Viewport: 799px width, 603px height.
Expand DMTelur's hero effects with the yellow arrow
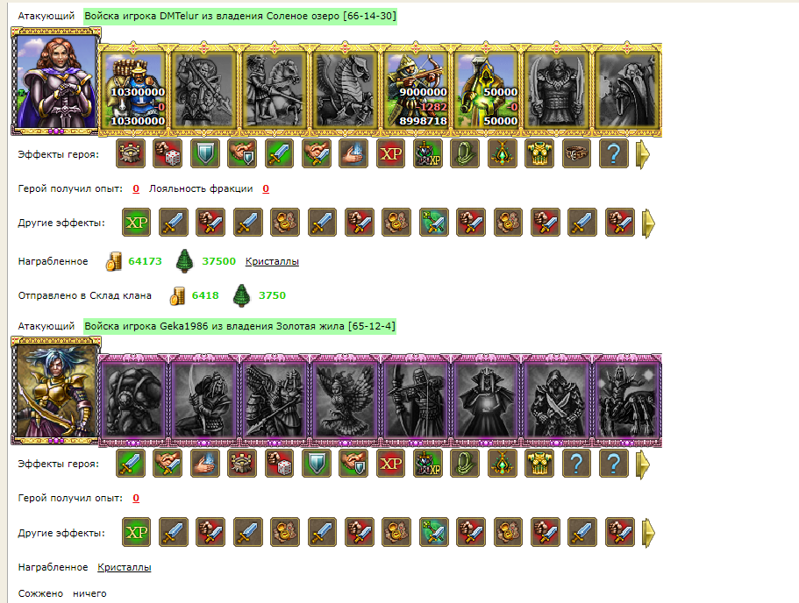(643, 153)
